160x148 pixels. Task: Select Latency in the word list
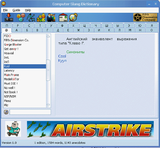25,70
